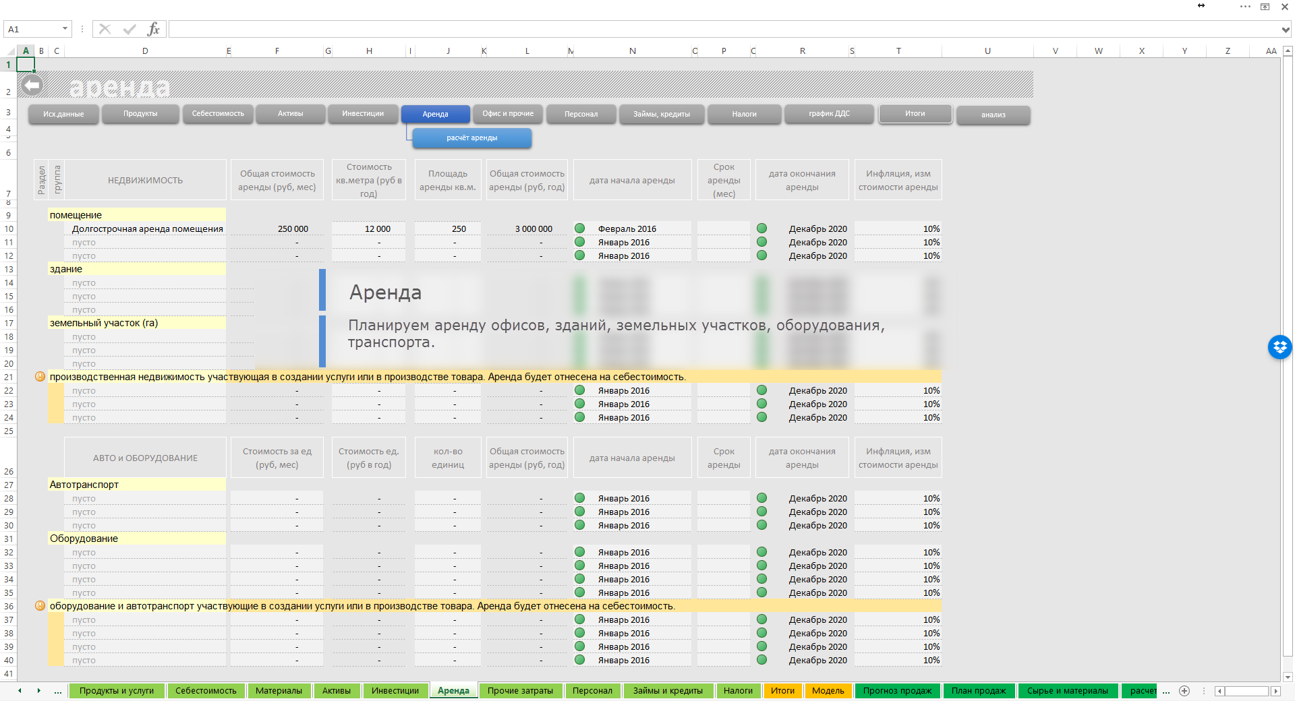Switch to Сырье и материалы sheet tab
Viewport: 1295px width, 701px height.
pos(1068,691)
